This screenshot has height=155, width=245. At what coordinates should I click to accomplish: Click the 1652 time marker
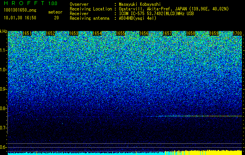[x=51, y=33]
